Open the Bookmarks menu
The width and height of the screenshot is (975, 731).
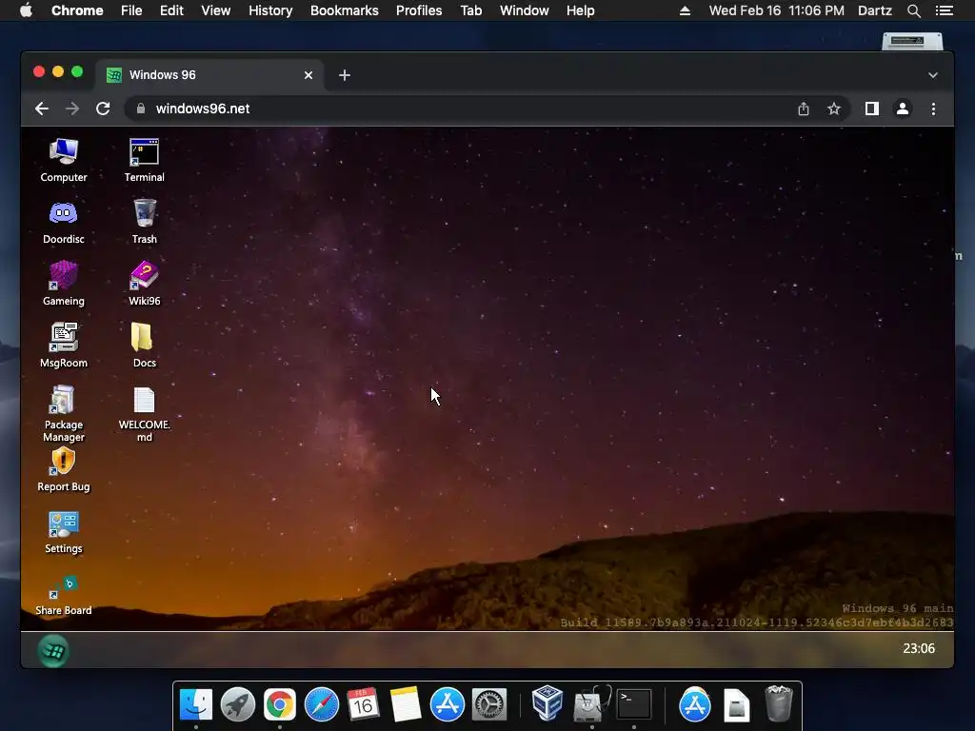(345, 10)
